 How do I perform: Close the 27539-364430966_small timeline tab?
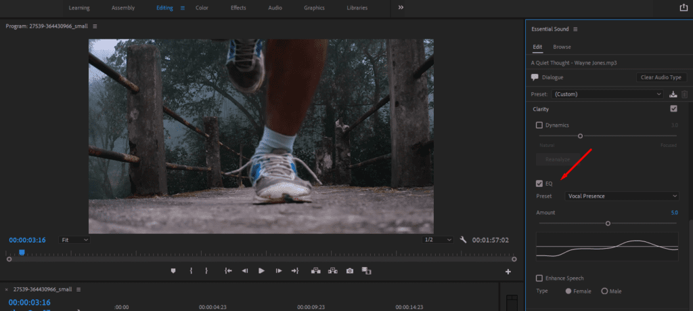pyautogui.click(x=7, y=289)
